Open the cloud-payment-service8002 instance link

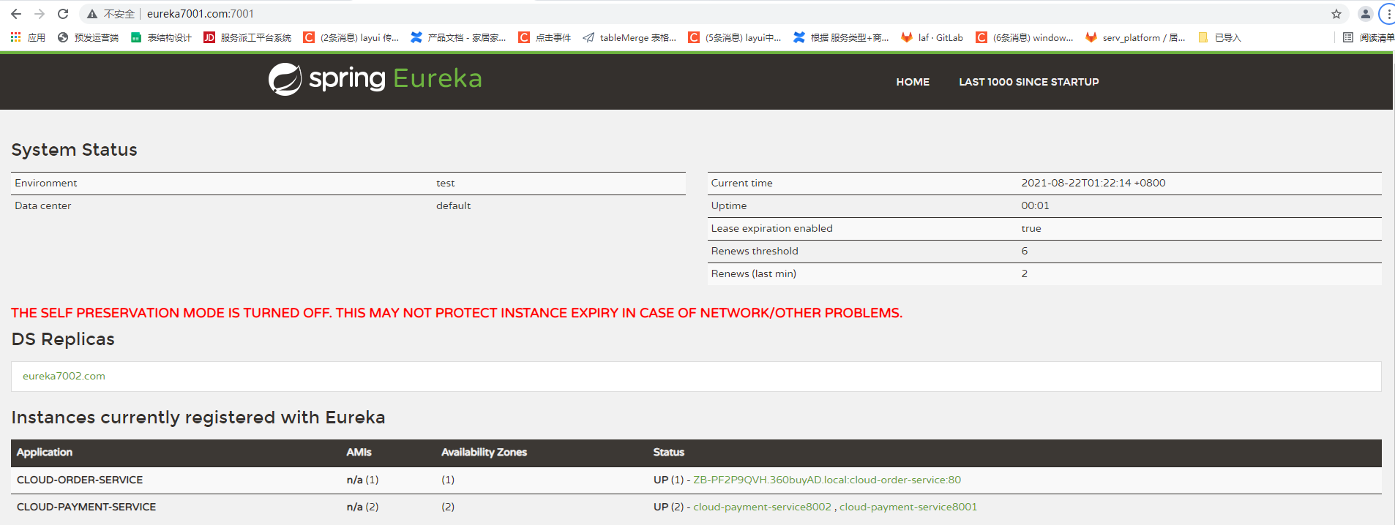click(x=762, y=507)
